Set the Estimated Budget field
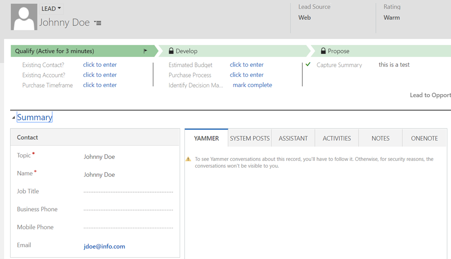The image size is (451, 259). click(x=247, y=65)
